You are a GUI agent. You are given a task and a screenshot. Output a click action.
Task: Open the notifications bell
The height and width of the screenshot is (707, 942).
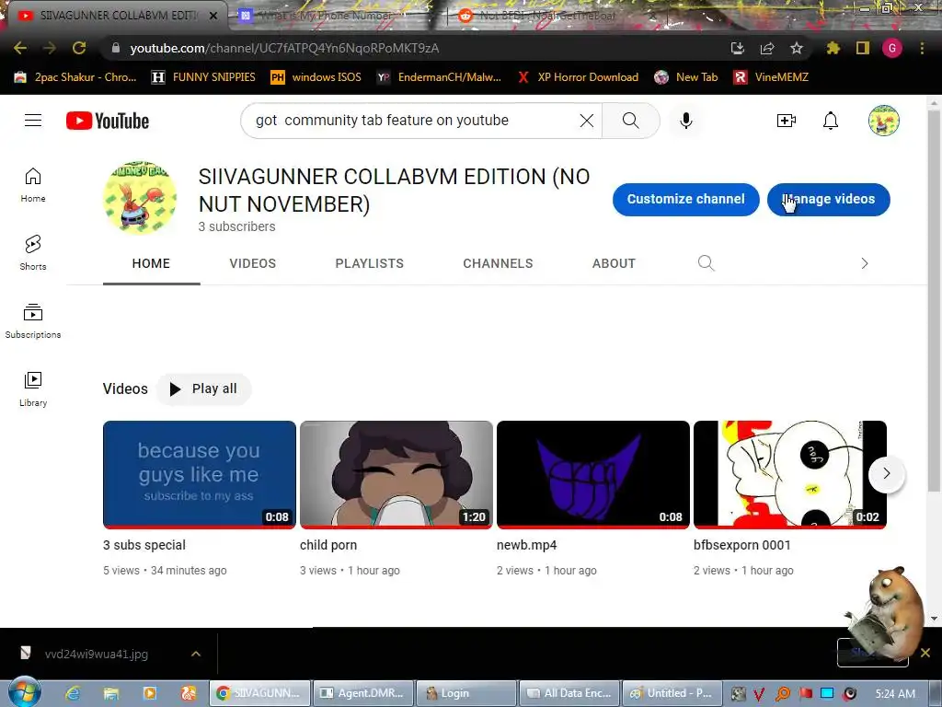pyautogui.click(x=831, y=121)
